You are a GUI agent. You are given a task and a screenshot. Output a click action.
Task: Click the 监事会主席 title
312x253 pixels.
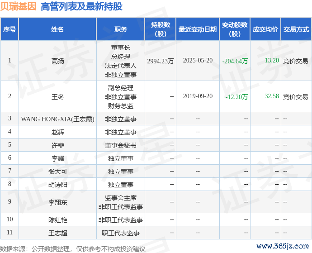click(121, 198)
